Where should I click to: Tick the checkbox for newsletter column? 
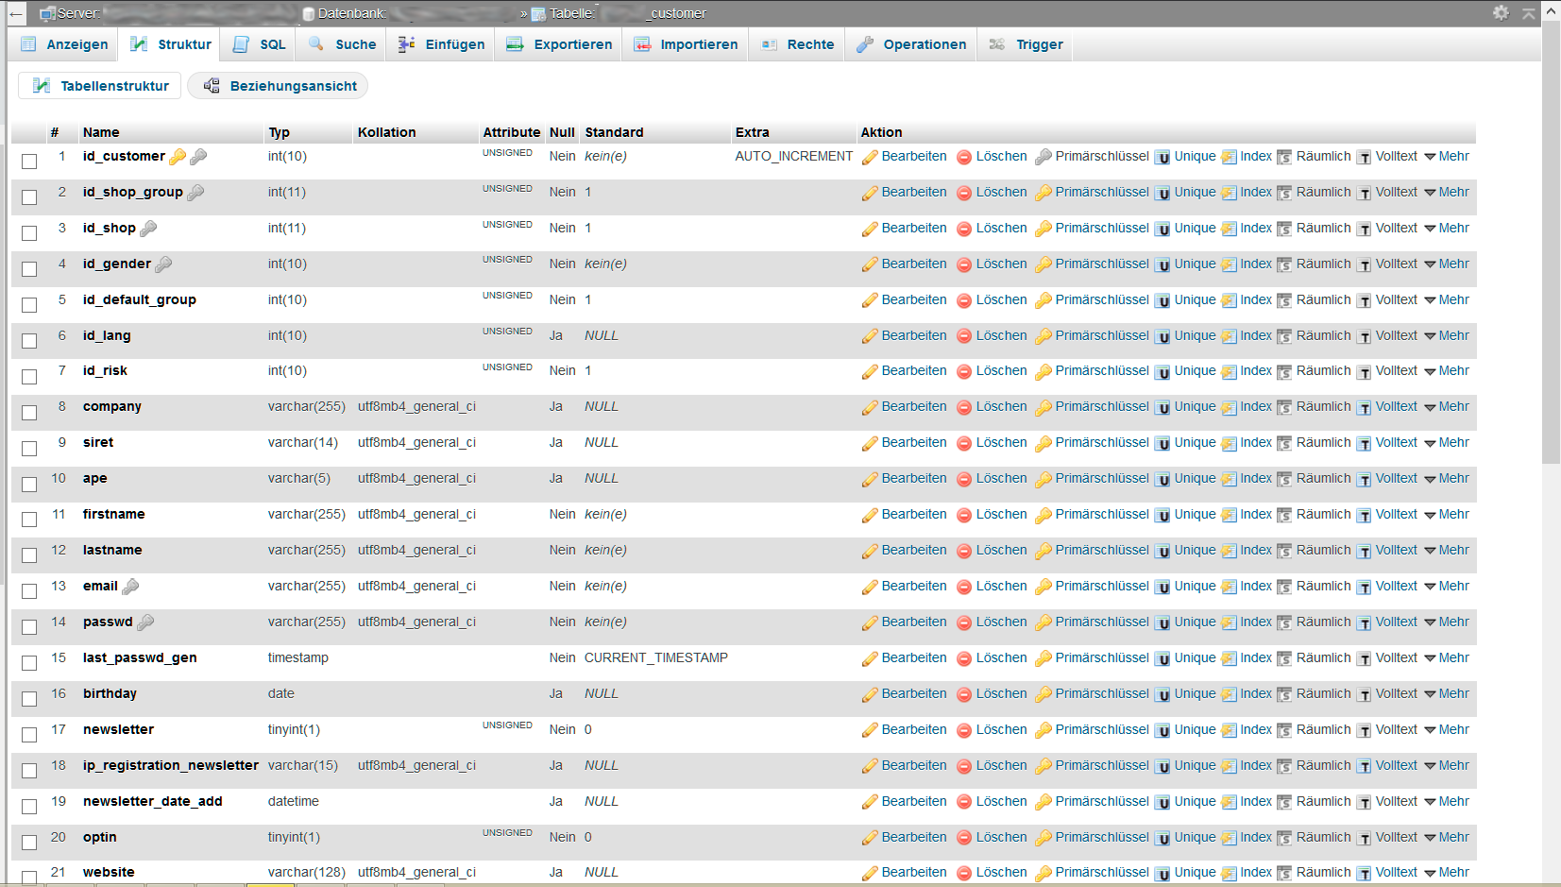click(29, 735)
